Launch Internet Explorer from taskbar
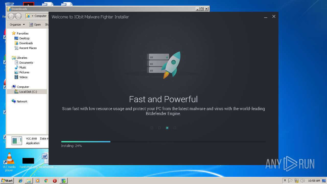 click(20, 181)
